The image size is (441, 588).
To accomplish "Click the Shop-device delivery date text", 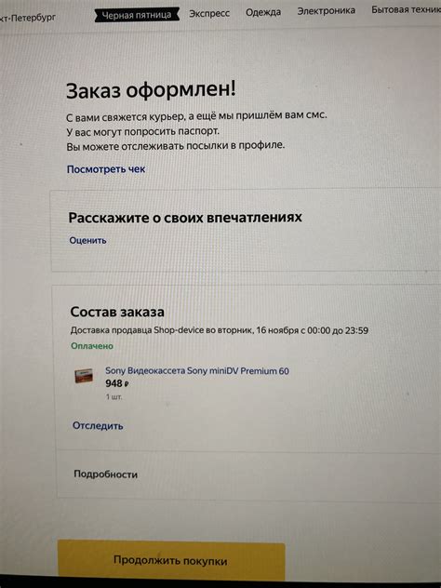I will [x=220, y=330].
